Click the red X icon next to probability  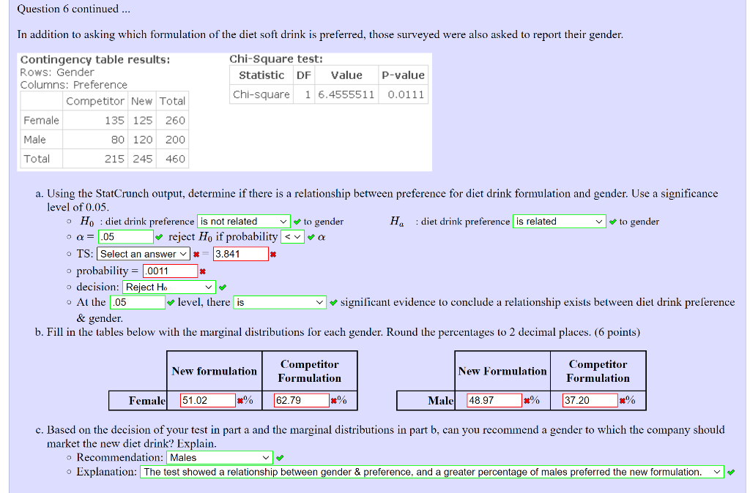pos(203,271)
